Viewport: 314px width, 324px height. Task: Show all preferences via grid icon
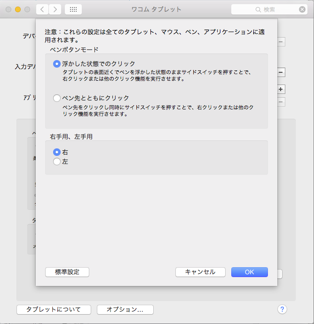pos(73,9)
